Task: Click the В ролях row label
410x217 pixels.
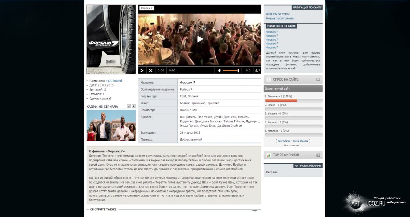Action: (x=147, y=117)
